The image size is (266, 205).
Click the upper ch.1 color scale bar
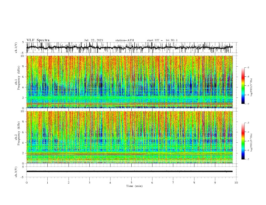pyautogui.click(x=243, y=85)
